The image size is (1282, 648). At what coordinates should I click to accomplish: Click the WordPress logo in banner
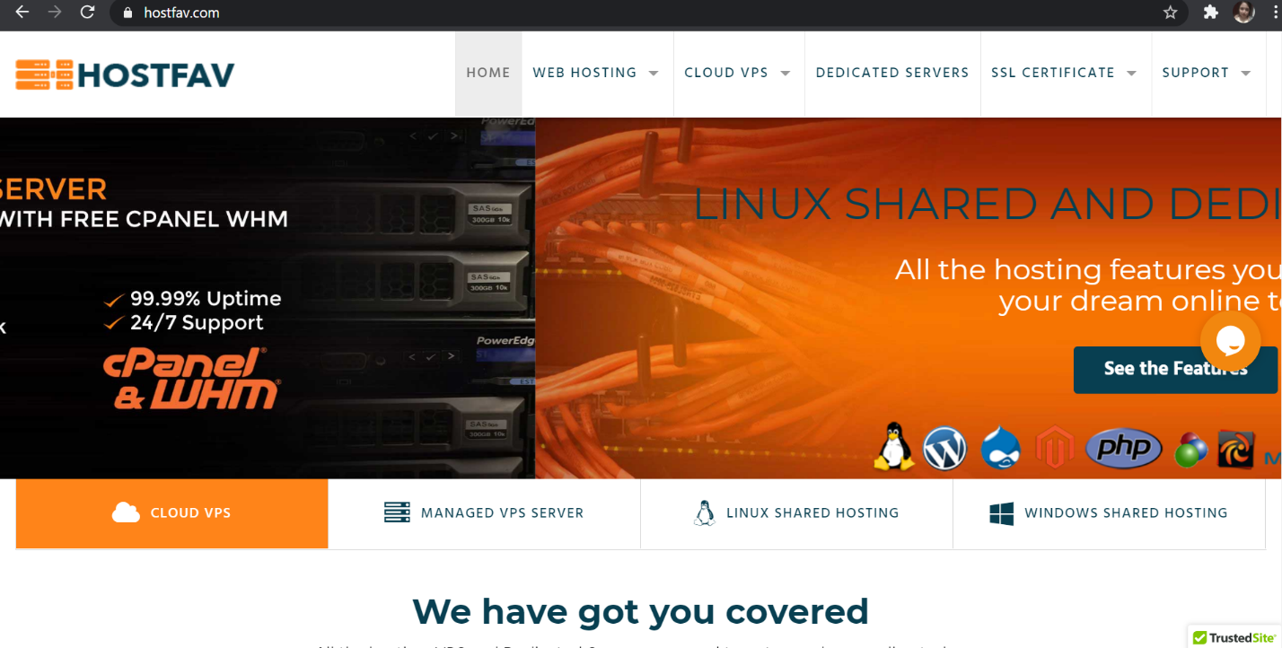[944, 448]
